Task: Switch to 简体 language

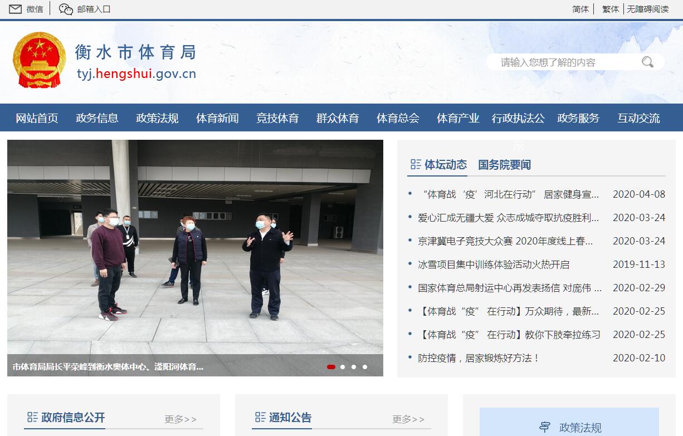Action: [x=580, y=9]
